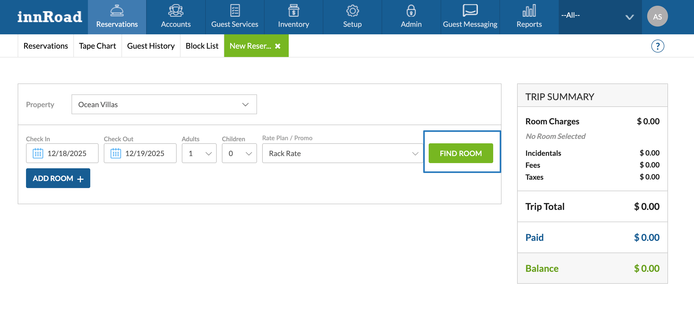
Task: Close the New Reservation tab
Action: (x=278, y=46)
